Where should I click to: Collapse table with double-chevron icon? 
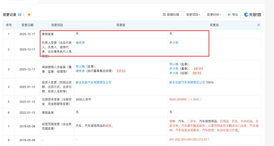point(259,25)
